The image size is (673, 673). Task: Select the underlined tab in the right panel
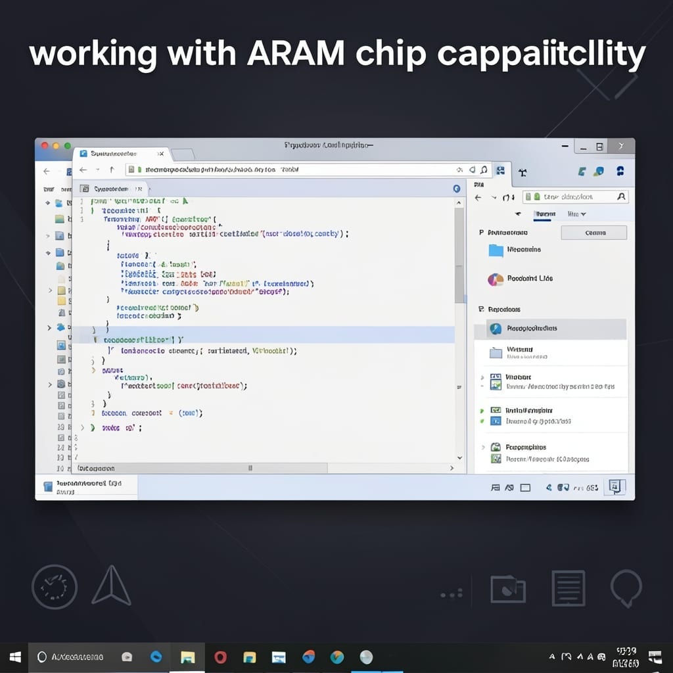pos(545,214)
